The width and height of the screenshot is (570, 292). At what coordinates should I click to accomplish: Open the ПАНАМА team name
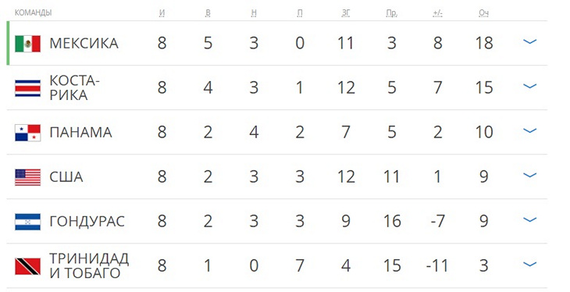(80, 133)
